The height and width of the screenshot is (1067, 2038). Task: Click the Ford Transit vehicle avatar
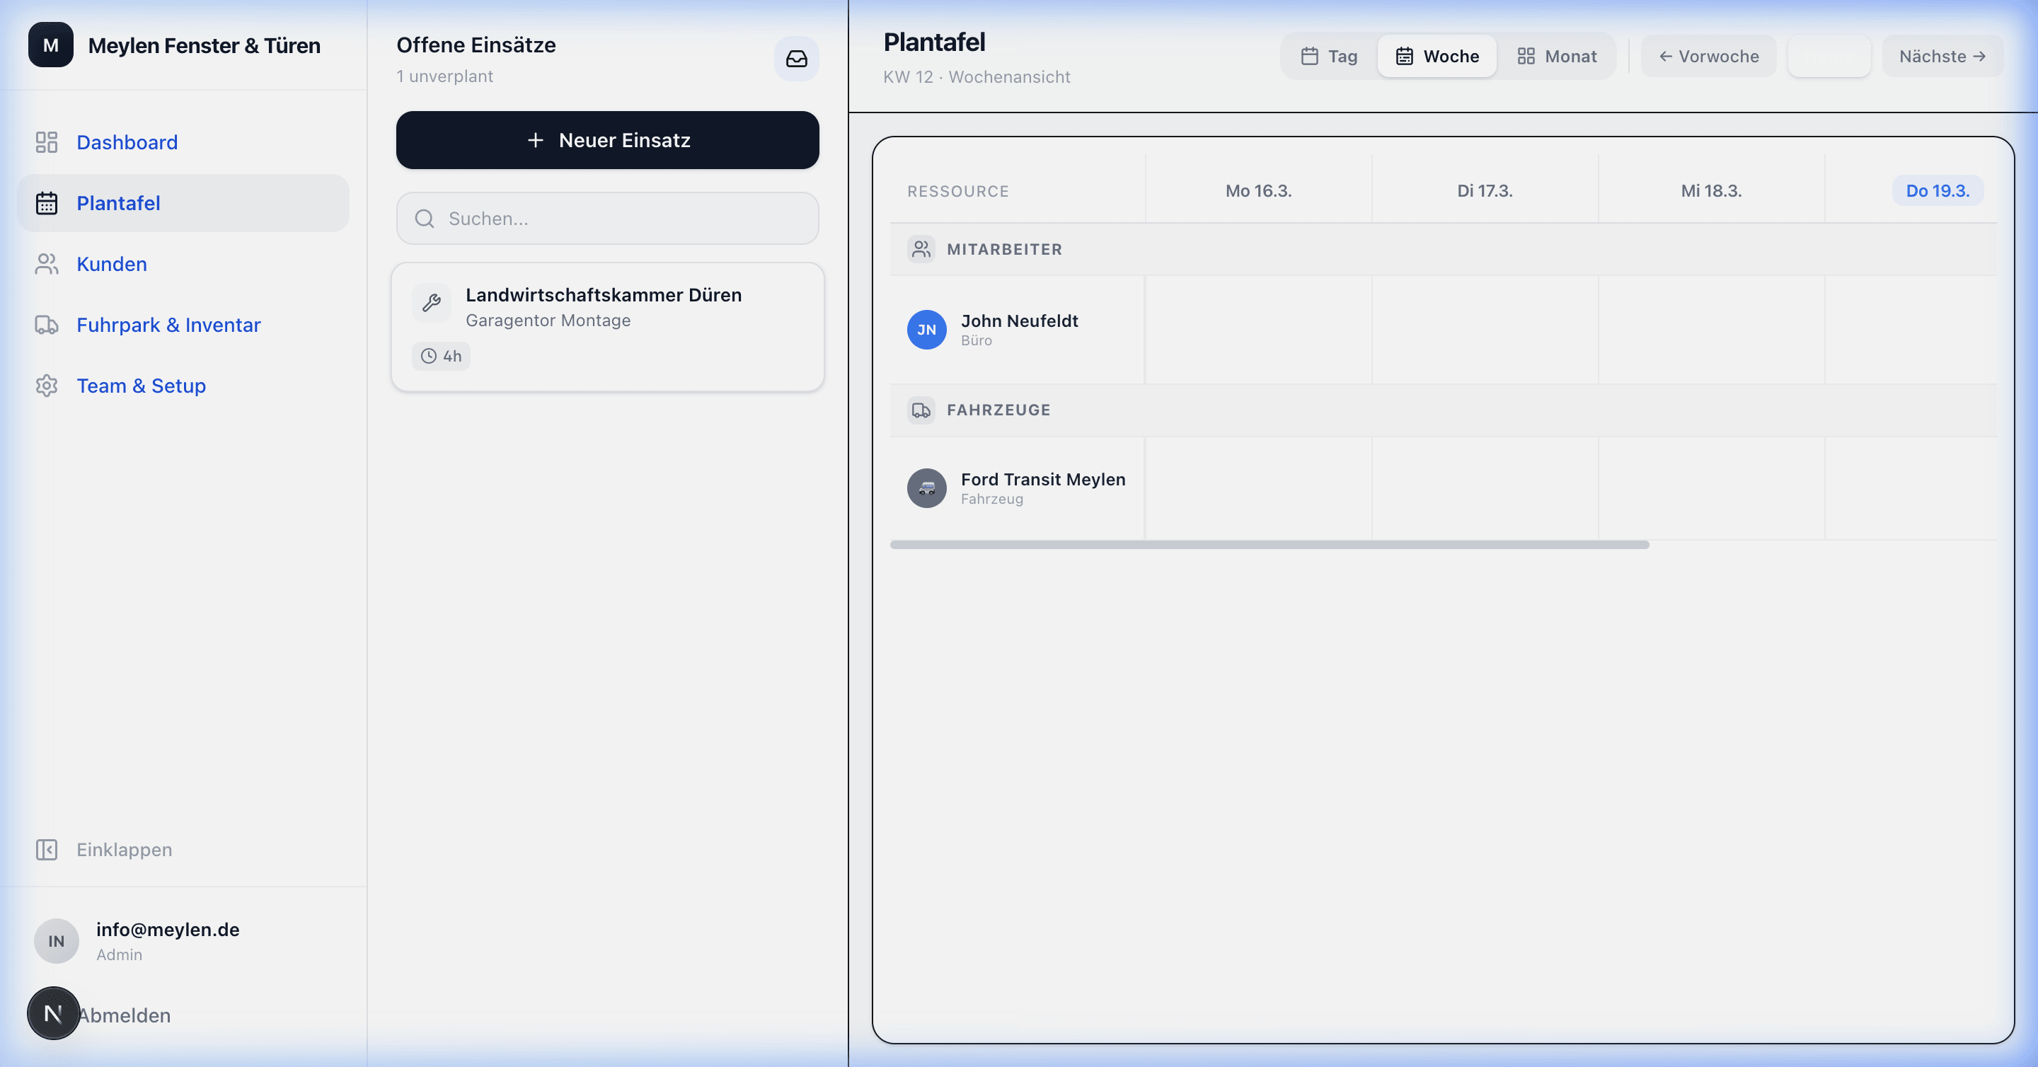[926, 488]
